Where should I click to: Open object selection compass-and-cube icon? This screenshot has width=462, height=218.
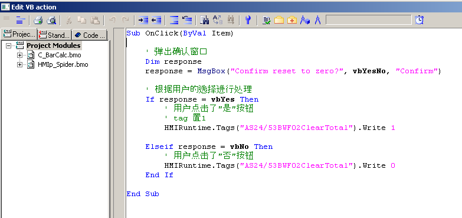[x=305, y=20]
